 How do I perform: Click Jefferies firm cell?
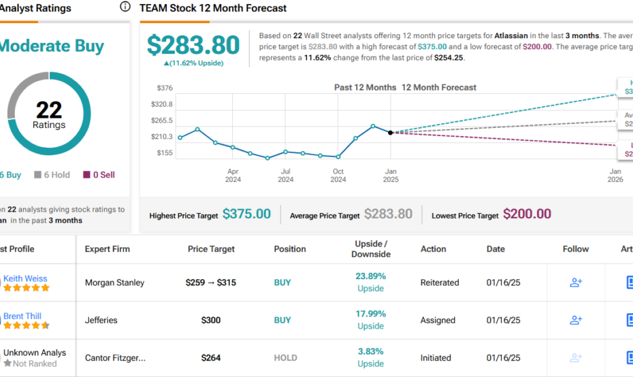tap(101, 320)
